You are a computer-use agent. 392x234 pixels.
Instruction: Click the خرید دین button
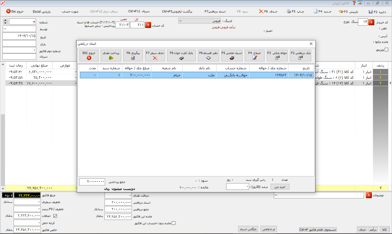[280, 187]
